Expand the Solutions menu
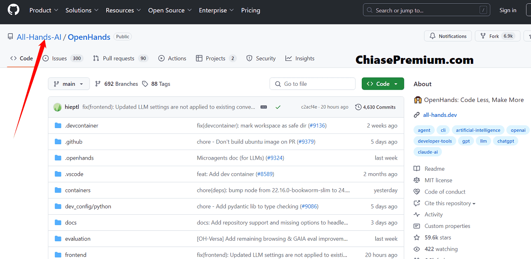 point(82,10)
